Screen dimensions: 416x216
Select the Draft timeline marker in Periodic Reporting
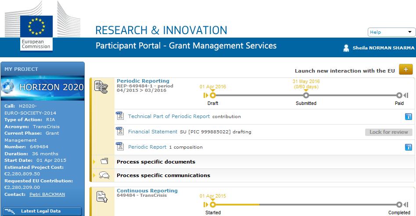coord(213,95)
